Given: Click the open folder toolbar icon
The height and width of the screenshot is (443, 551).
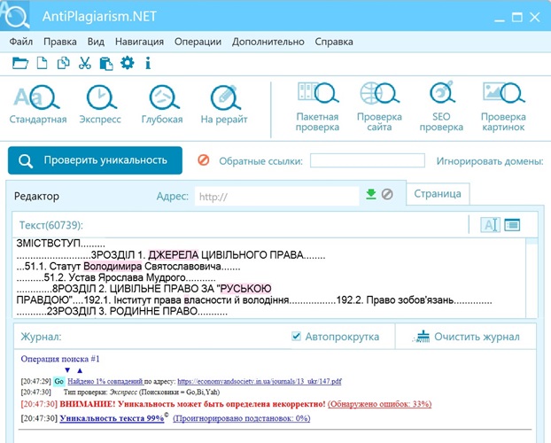Looking at the screenshot, I should (x=20, y=63).
